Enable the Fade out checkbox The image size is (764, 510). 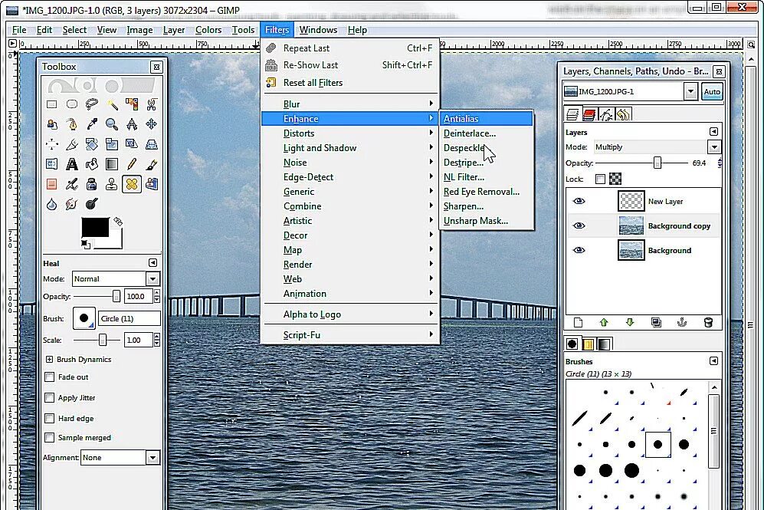(49, 377)
